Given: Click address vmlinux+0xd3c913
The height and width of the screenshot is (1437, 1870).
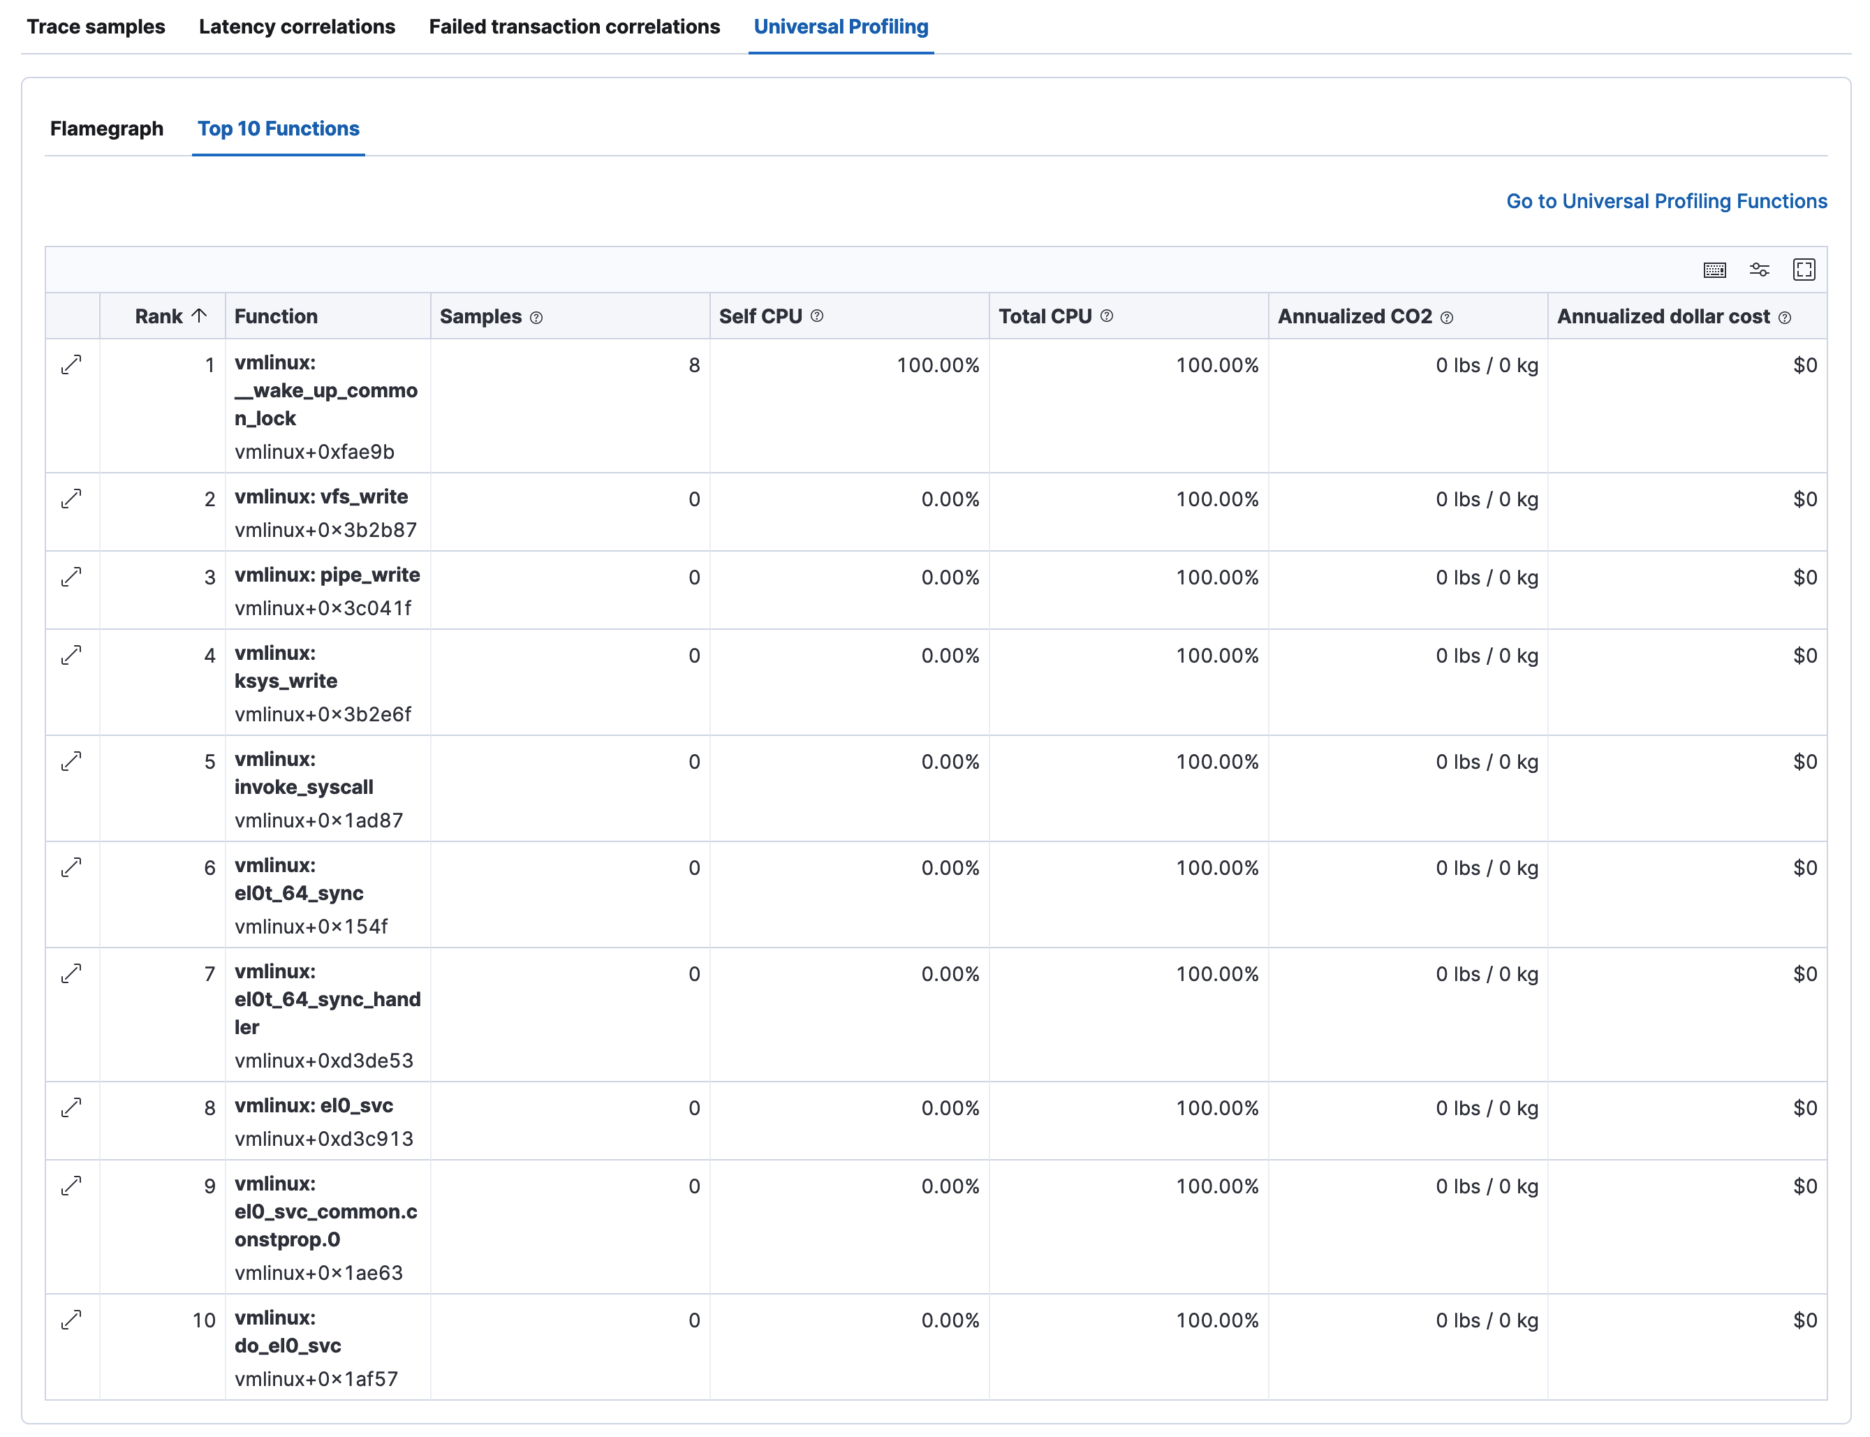Looking at the screenshot, I should coord(324,1138).
